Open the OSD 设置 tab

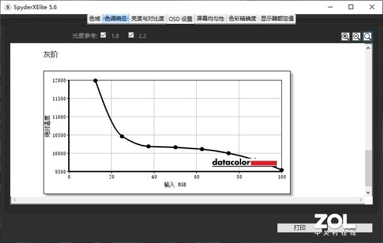(x=181, y=19)
